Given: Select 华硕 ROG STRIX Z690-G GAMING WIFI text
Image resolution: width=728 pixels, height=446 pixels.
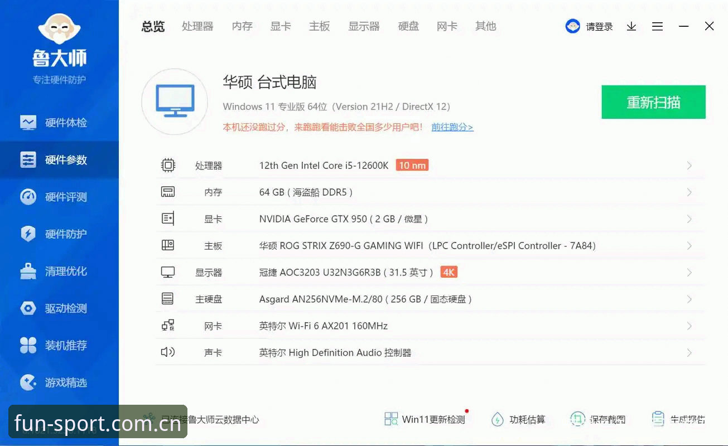Looking at the screenshot, I should point(341,246).
